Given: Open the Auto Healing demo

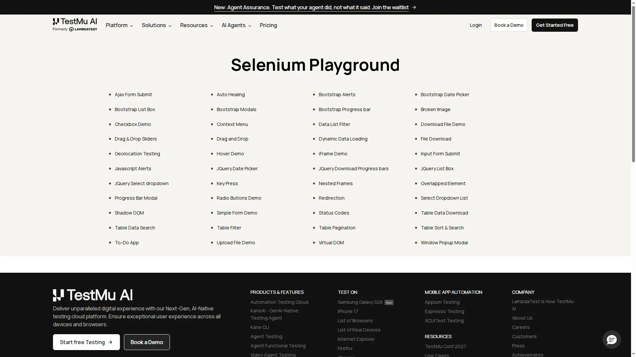Looking at the screenshot, I should (231, 95).
